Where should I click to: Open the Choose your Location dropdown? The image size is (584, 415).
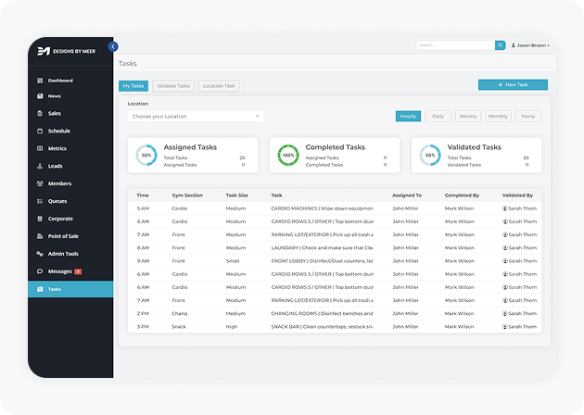[196, 116]
